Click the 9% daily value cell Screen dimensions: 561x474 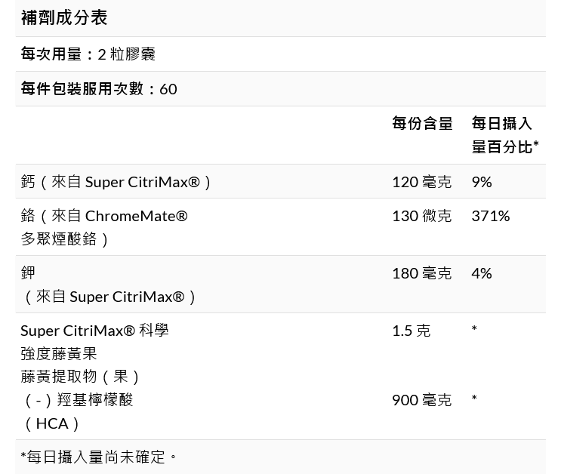(482, 182)
